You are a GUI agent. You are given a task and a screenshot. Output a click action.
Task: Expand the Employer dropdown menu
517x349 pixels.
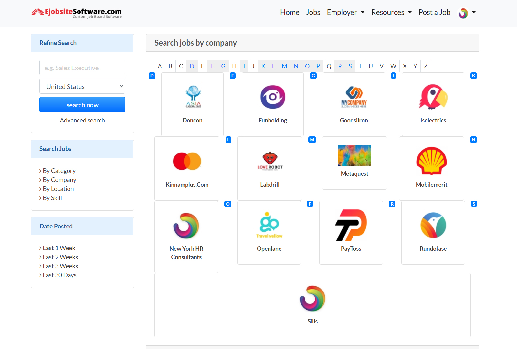point(346,12)
